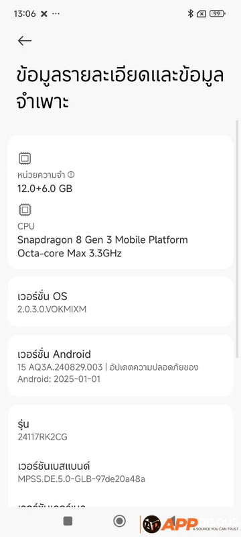Tap the SIM card missing status icon
Viewport: 241px width, 537px height.
pos(202,13)
